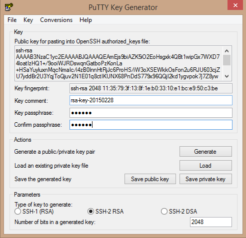Click the public key scrollbar up arrow
Screen dimensions: 246x238
226,51
